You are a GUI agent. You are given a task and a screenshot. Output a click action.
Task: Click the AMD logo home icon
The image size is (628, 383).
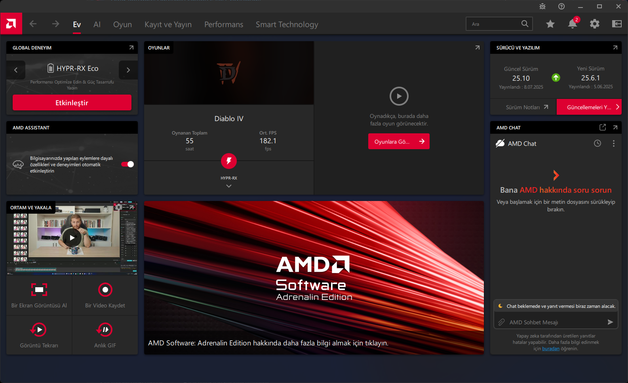point(11,24)
